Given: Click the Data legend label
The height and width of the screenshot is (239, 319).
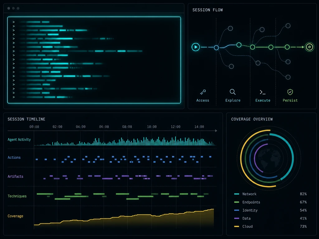Looking at the screenshot, I should (246, 218).
